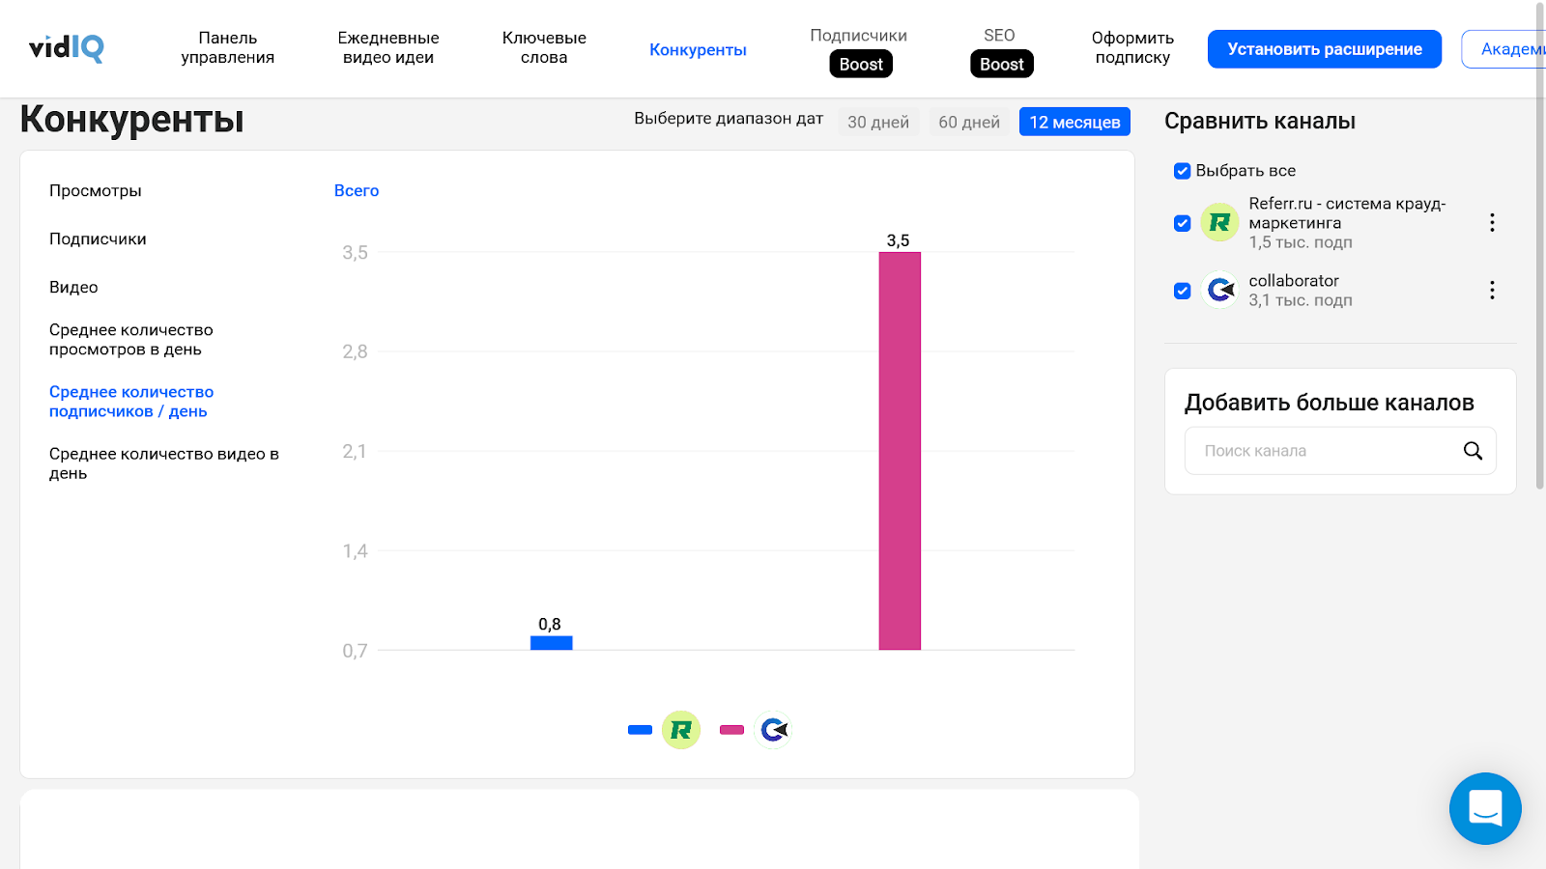Image resolution: width=1546 pixels, height=869 pixels.
Task: Open the chat support bubble icon
Action: [x=1484, y=808]
